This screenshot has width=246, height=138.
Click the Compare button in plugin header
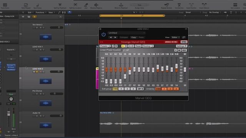(x=124, y=38)
